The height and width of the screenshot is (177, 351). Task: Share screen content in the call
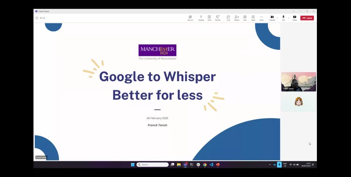pyautogui.click(x=295, y=18)
